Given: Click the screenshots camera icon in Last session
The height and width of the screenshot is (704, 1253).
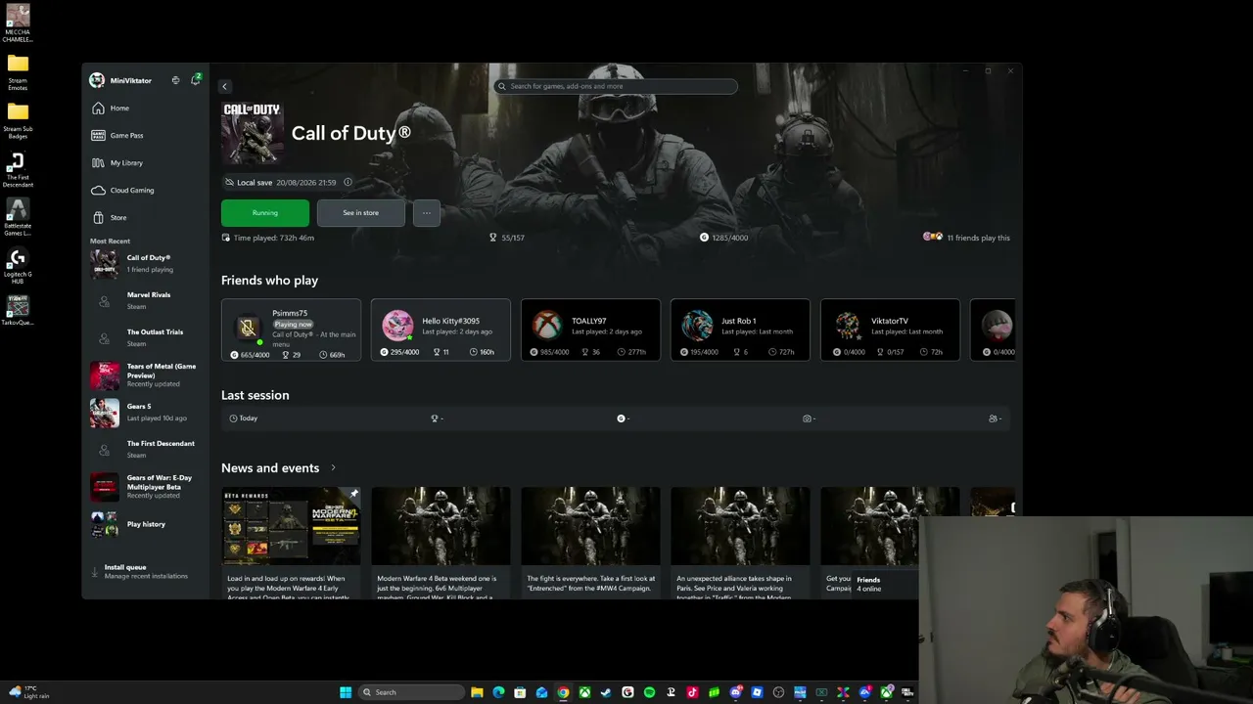Looking at the screenshot, I should click(807, 418).
